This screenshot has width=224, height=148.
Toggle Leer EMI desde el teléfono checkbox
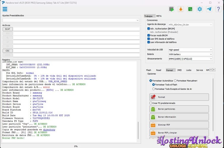pyautogui.click(x=148, y=39)
